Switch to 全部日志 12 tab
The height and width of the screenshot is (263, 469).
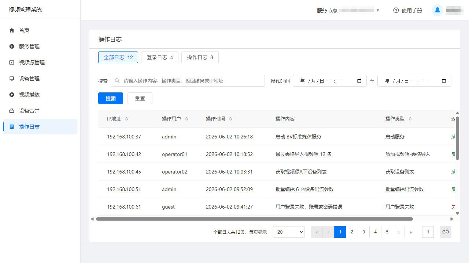coord(118,57)
